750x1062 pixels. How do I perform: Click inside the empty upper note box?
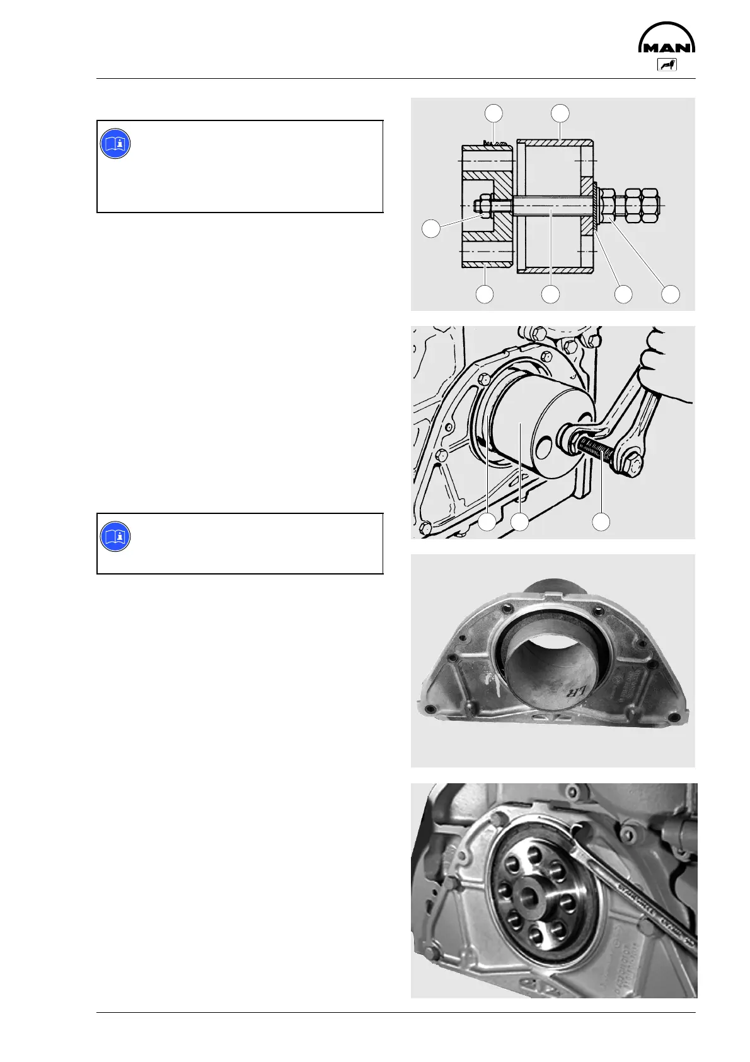239,166
